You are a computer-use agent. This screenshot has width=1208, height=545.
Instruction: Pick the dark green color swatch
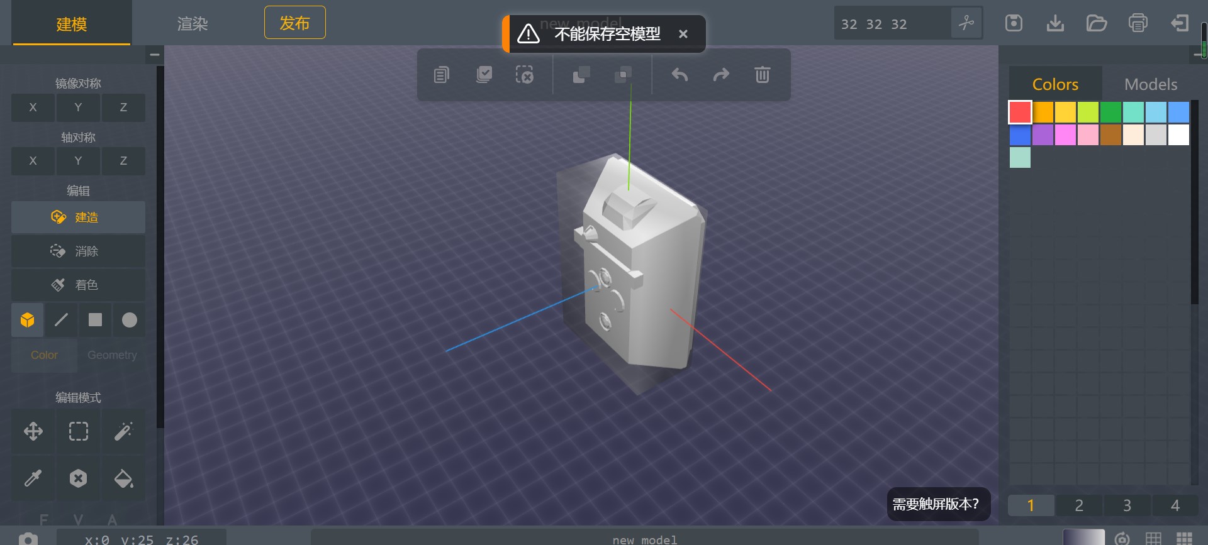[x=1110, y=113]
